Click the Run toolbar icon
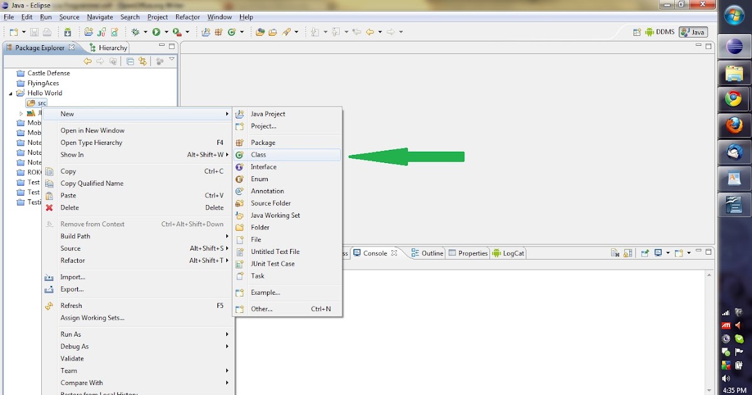752x395 pixels. (x=157, y=31)
